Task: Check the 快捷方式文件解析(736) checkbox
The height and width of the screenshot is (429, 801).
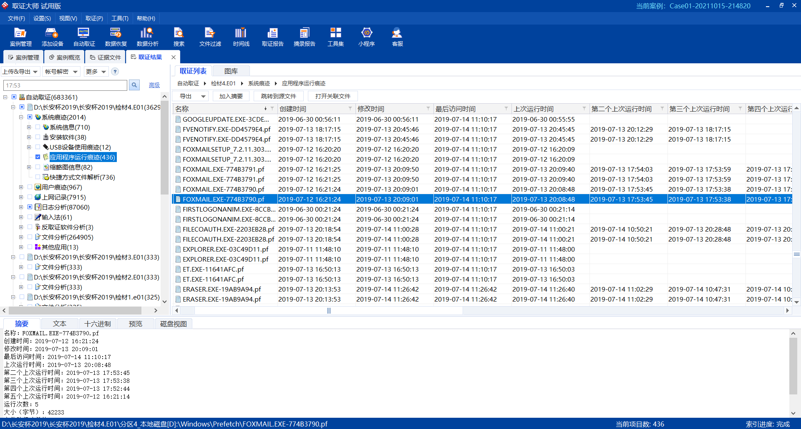Action: coord(38,177)
